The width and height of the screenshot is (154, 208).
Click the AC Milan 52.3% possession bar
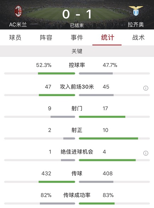pos(56,73)
